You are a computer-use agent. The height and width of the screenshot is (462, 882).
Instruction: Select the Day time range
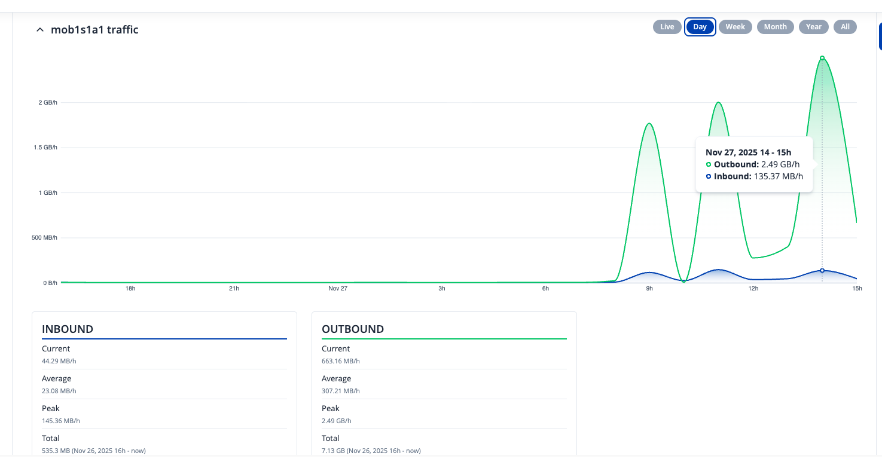[700, 27]
